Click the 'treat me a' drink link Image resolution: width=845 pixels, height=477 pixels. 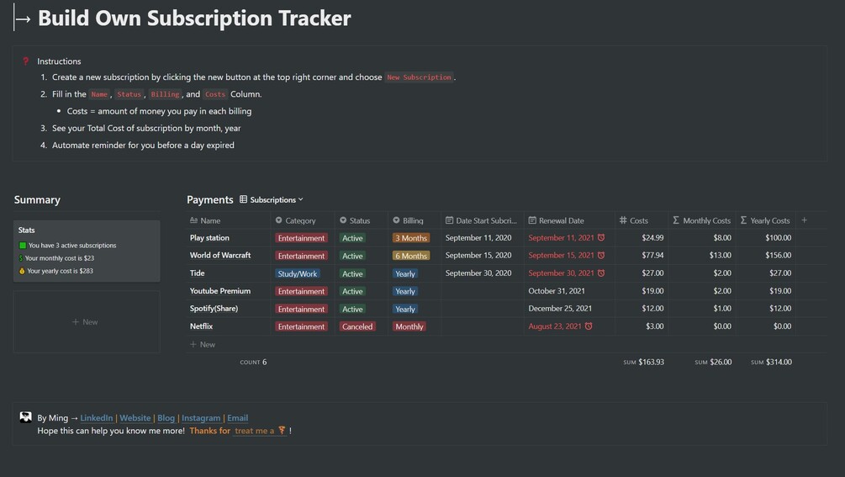[x=260, y=431]
